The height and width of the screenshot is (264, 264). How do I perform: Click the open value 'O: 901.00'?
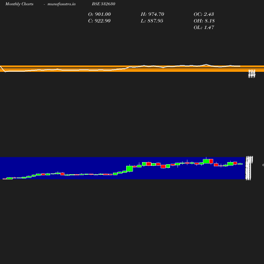99,14
